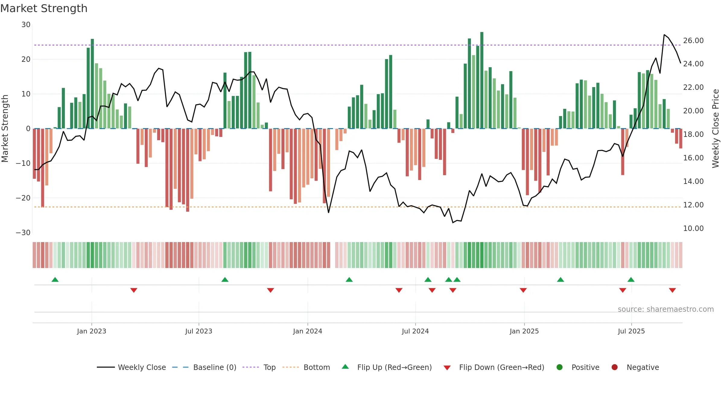Click the −30 tick on strength axis
724x407 pixels.
pos(23,233)
